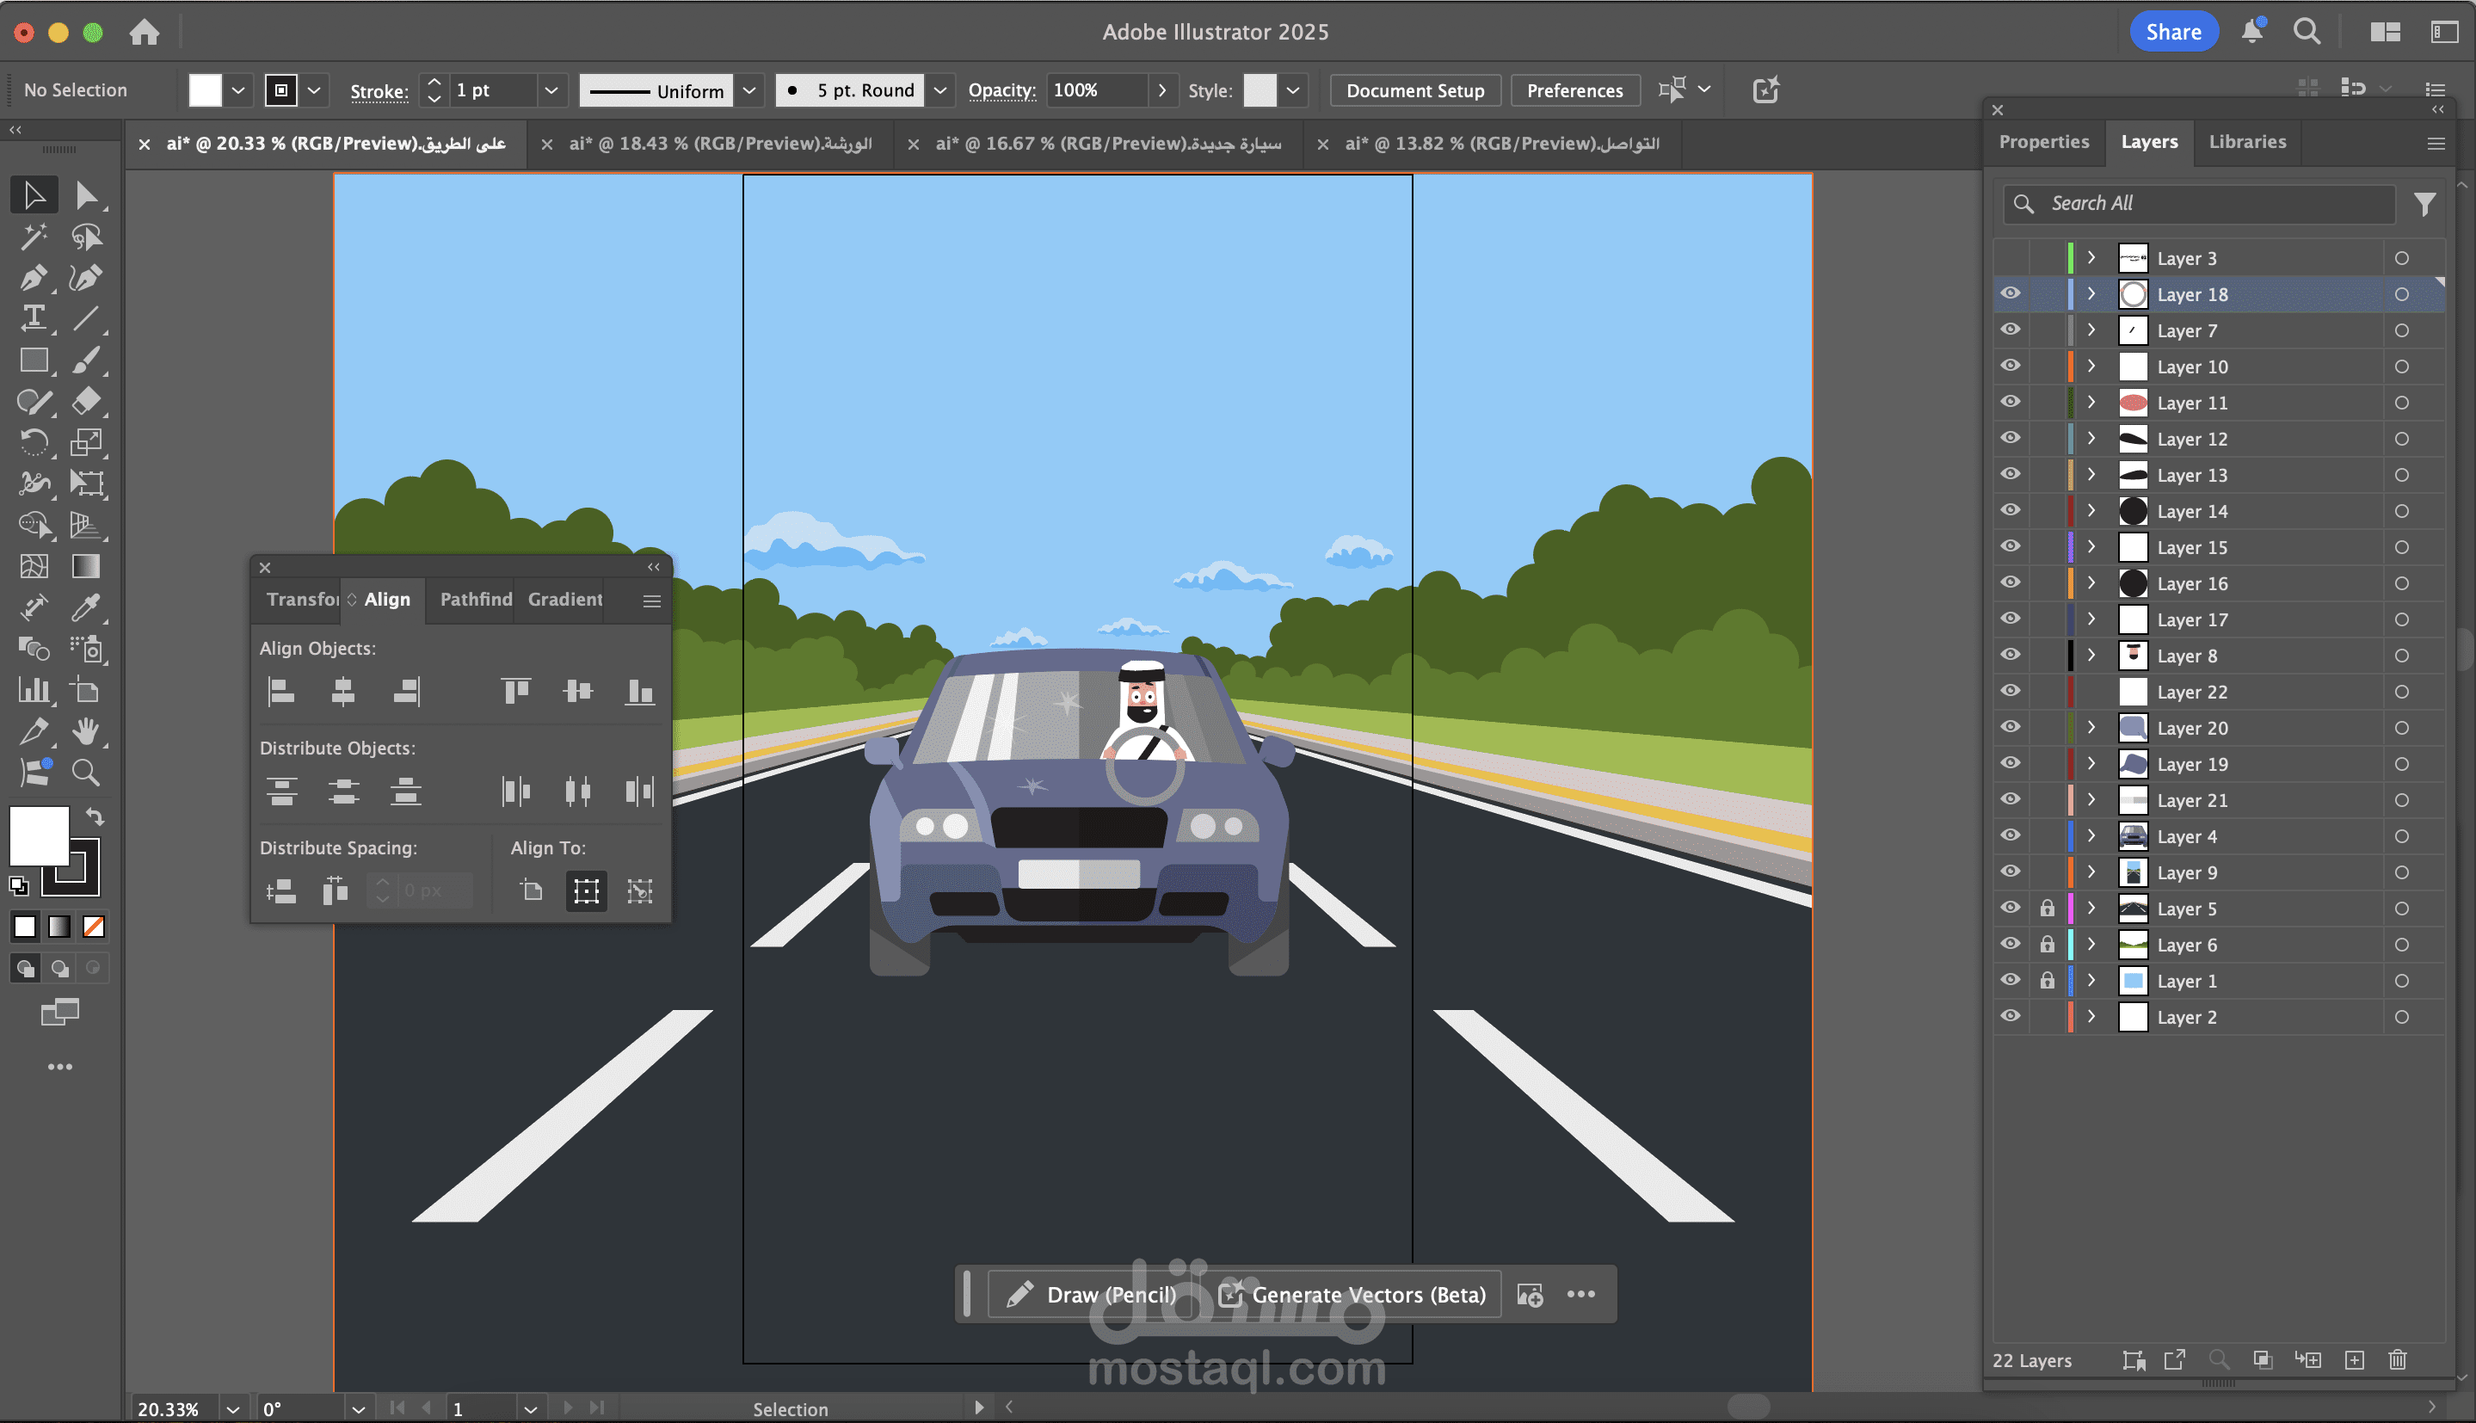Image resolution: width=2476 pixels, height=1423 pixels.
Task: Open the Pathfinder panel tab
Action: pos(476,599)
